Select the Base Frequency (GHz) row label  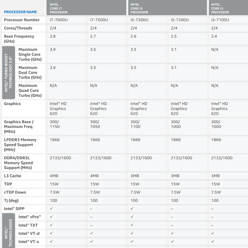point(19,39)
